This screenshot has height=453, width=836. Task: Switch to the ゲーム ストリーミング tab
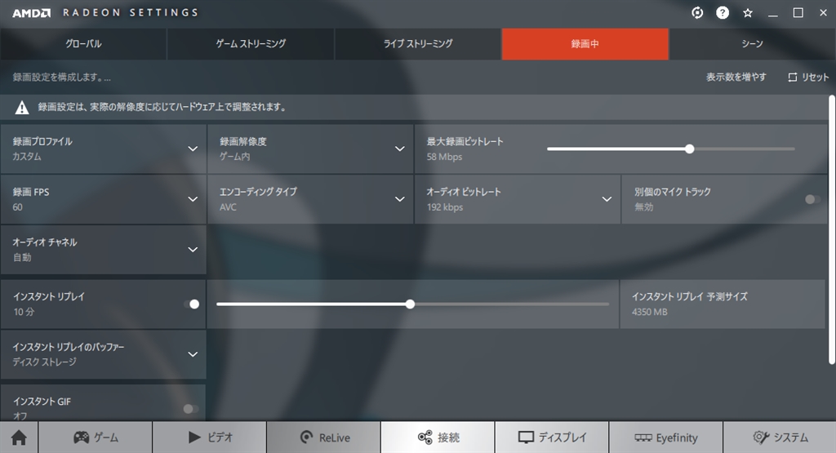[251, 44]
